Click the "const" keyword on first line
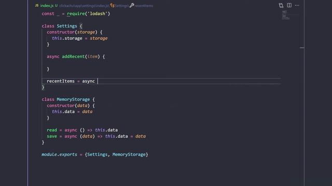Screen dimensions: 332x186 (48, 14)
